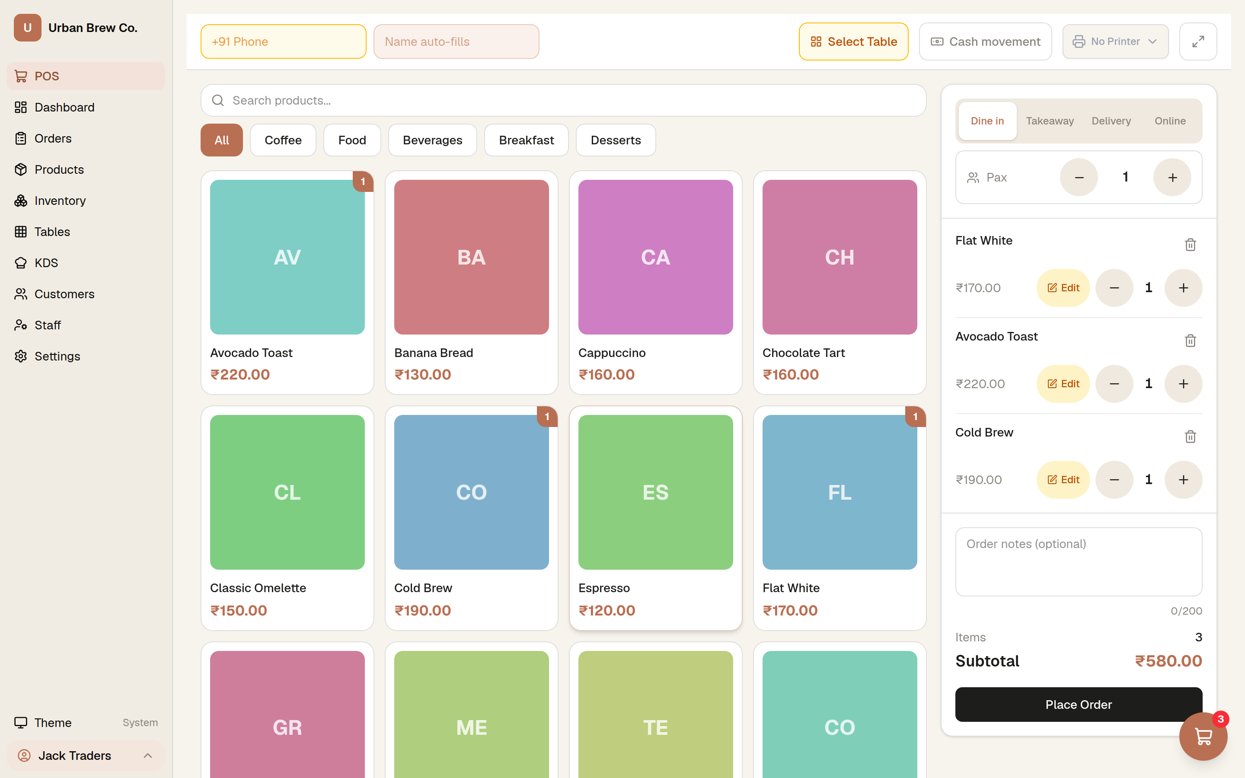Edit the Avocado Toast order line
Screen dimensions: 1245x778
pos(1063,384)
